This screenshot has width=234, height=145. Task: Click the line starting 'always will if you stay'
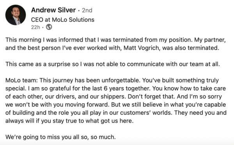[x=69, y=121]
